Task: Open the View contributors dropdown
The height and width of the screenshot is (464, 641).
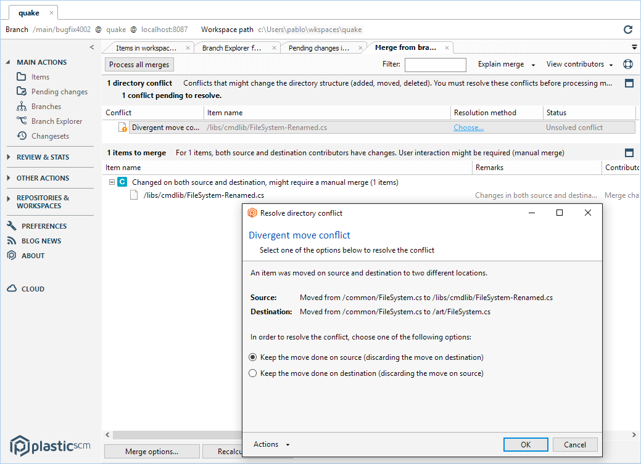Action: (x=579, y=64)
